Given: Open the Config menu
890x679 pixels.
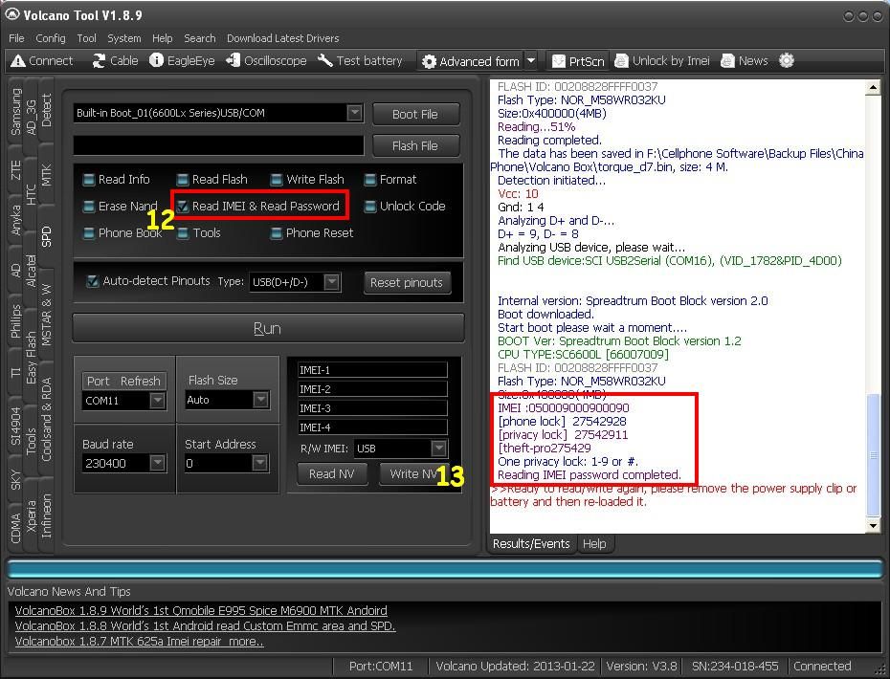Looking at the screenshot, I should click(x=51, y=38).
